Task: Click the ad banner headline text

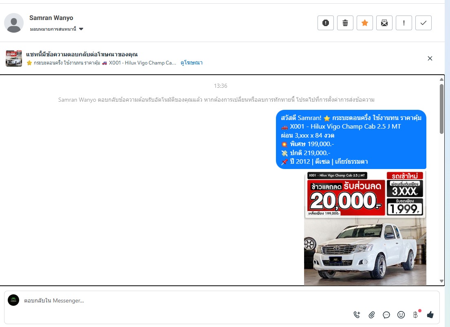Action: (82, 54)
